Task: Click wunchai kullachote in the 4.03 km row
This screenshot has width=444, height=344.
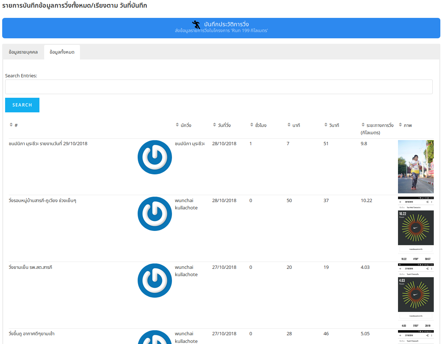Action: (186, 271)
